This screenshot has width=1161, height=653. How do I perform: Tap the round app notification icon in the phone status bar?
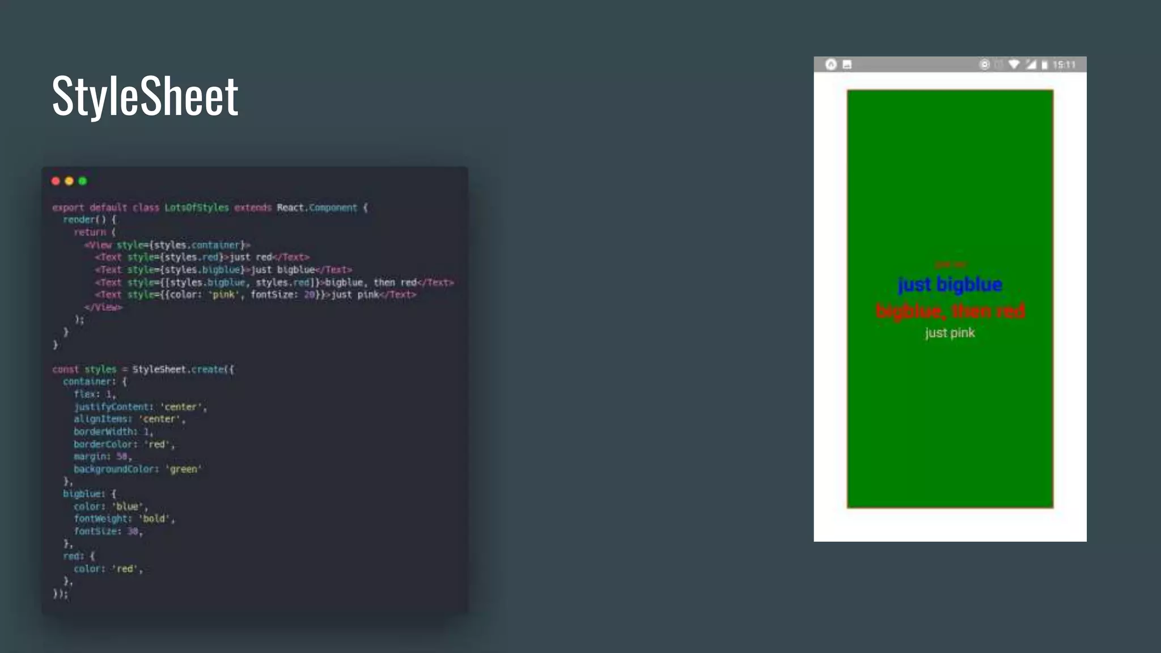(x=831, y=65)
